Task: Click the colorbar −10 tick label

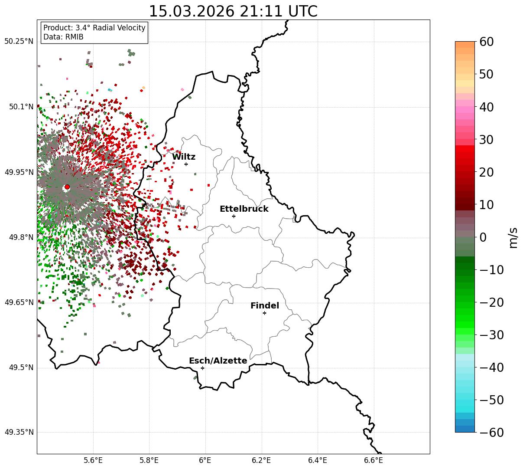Action: pyautogui.click(x=491, y=270)
